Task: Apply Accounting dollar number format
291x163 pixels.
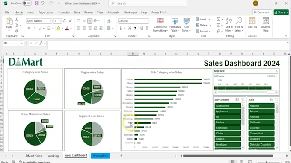Action: [x=121, y=28]
